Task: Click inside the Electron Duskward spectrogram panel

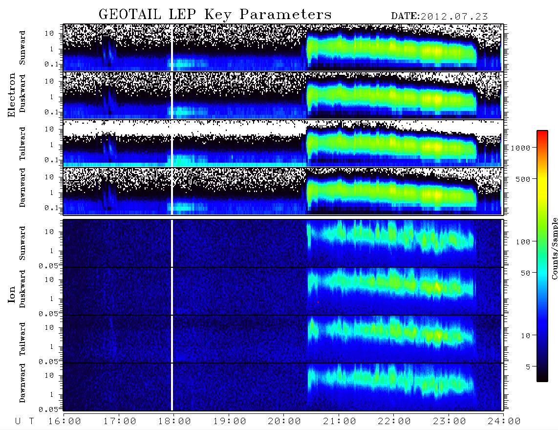Action: pos(282,95)
